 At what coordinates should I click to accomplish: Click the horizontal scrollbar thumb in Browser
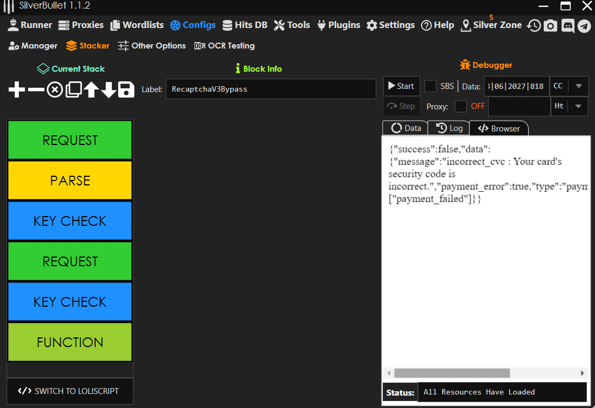(452, 373)
